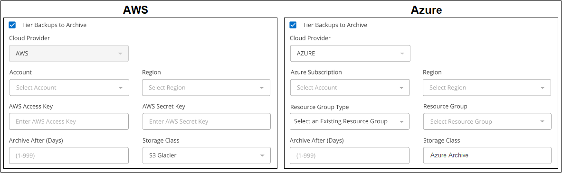The image size is (562, 173).
Task: Click the Storage Class label in Azure panel
Action: [442, 140]
